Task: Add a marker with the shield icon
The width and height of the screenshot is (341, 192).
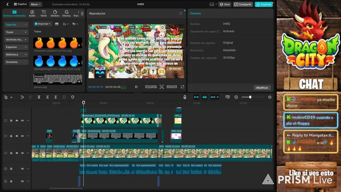Action: pos(72,97)
